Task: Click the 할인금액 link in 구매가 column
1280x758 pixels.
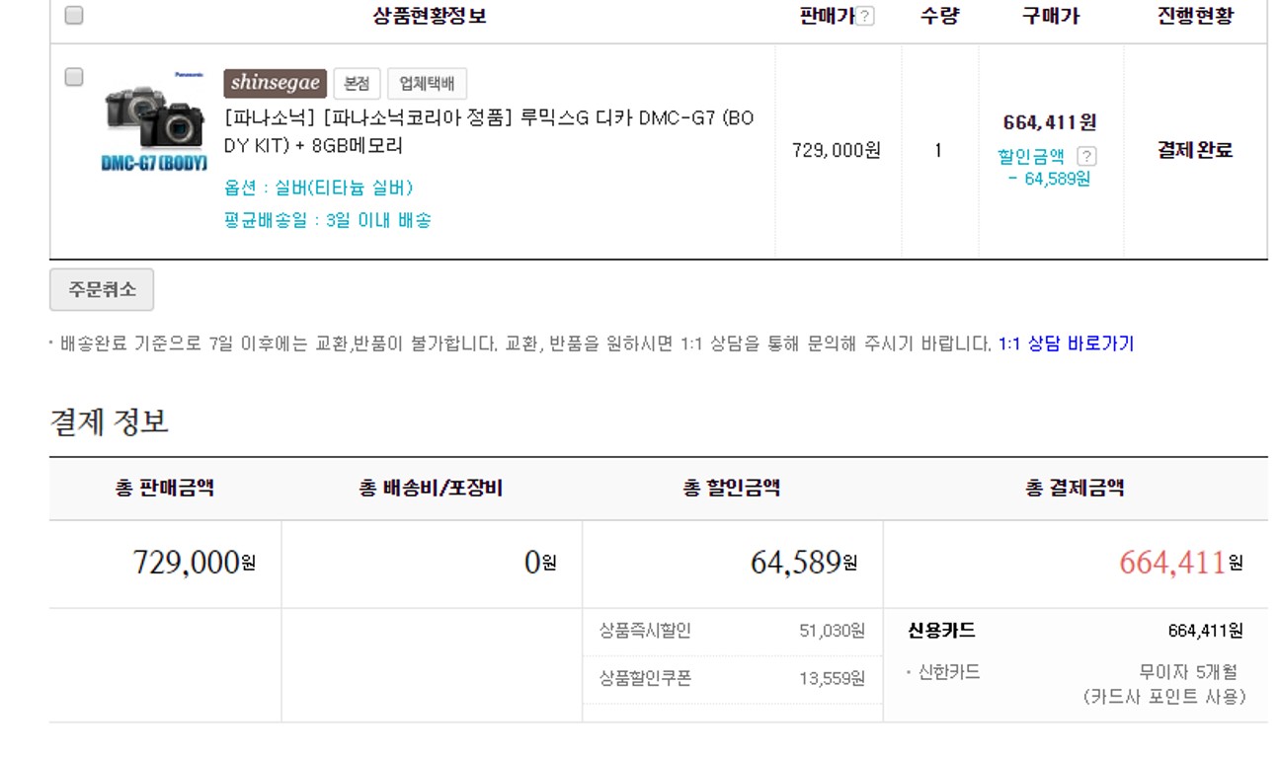Action: pos(1031,156)
